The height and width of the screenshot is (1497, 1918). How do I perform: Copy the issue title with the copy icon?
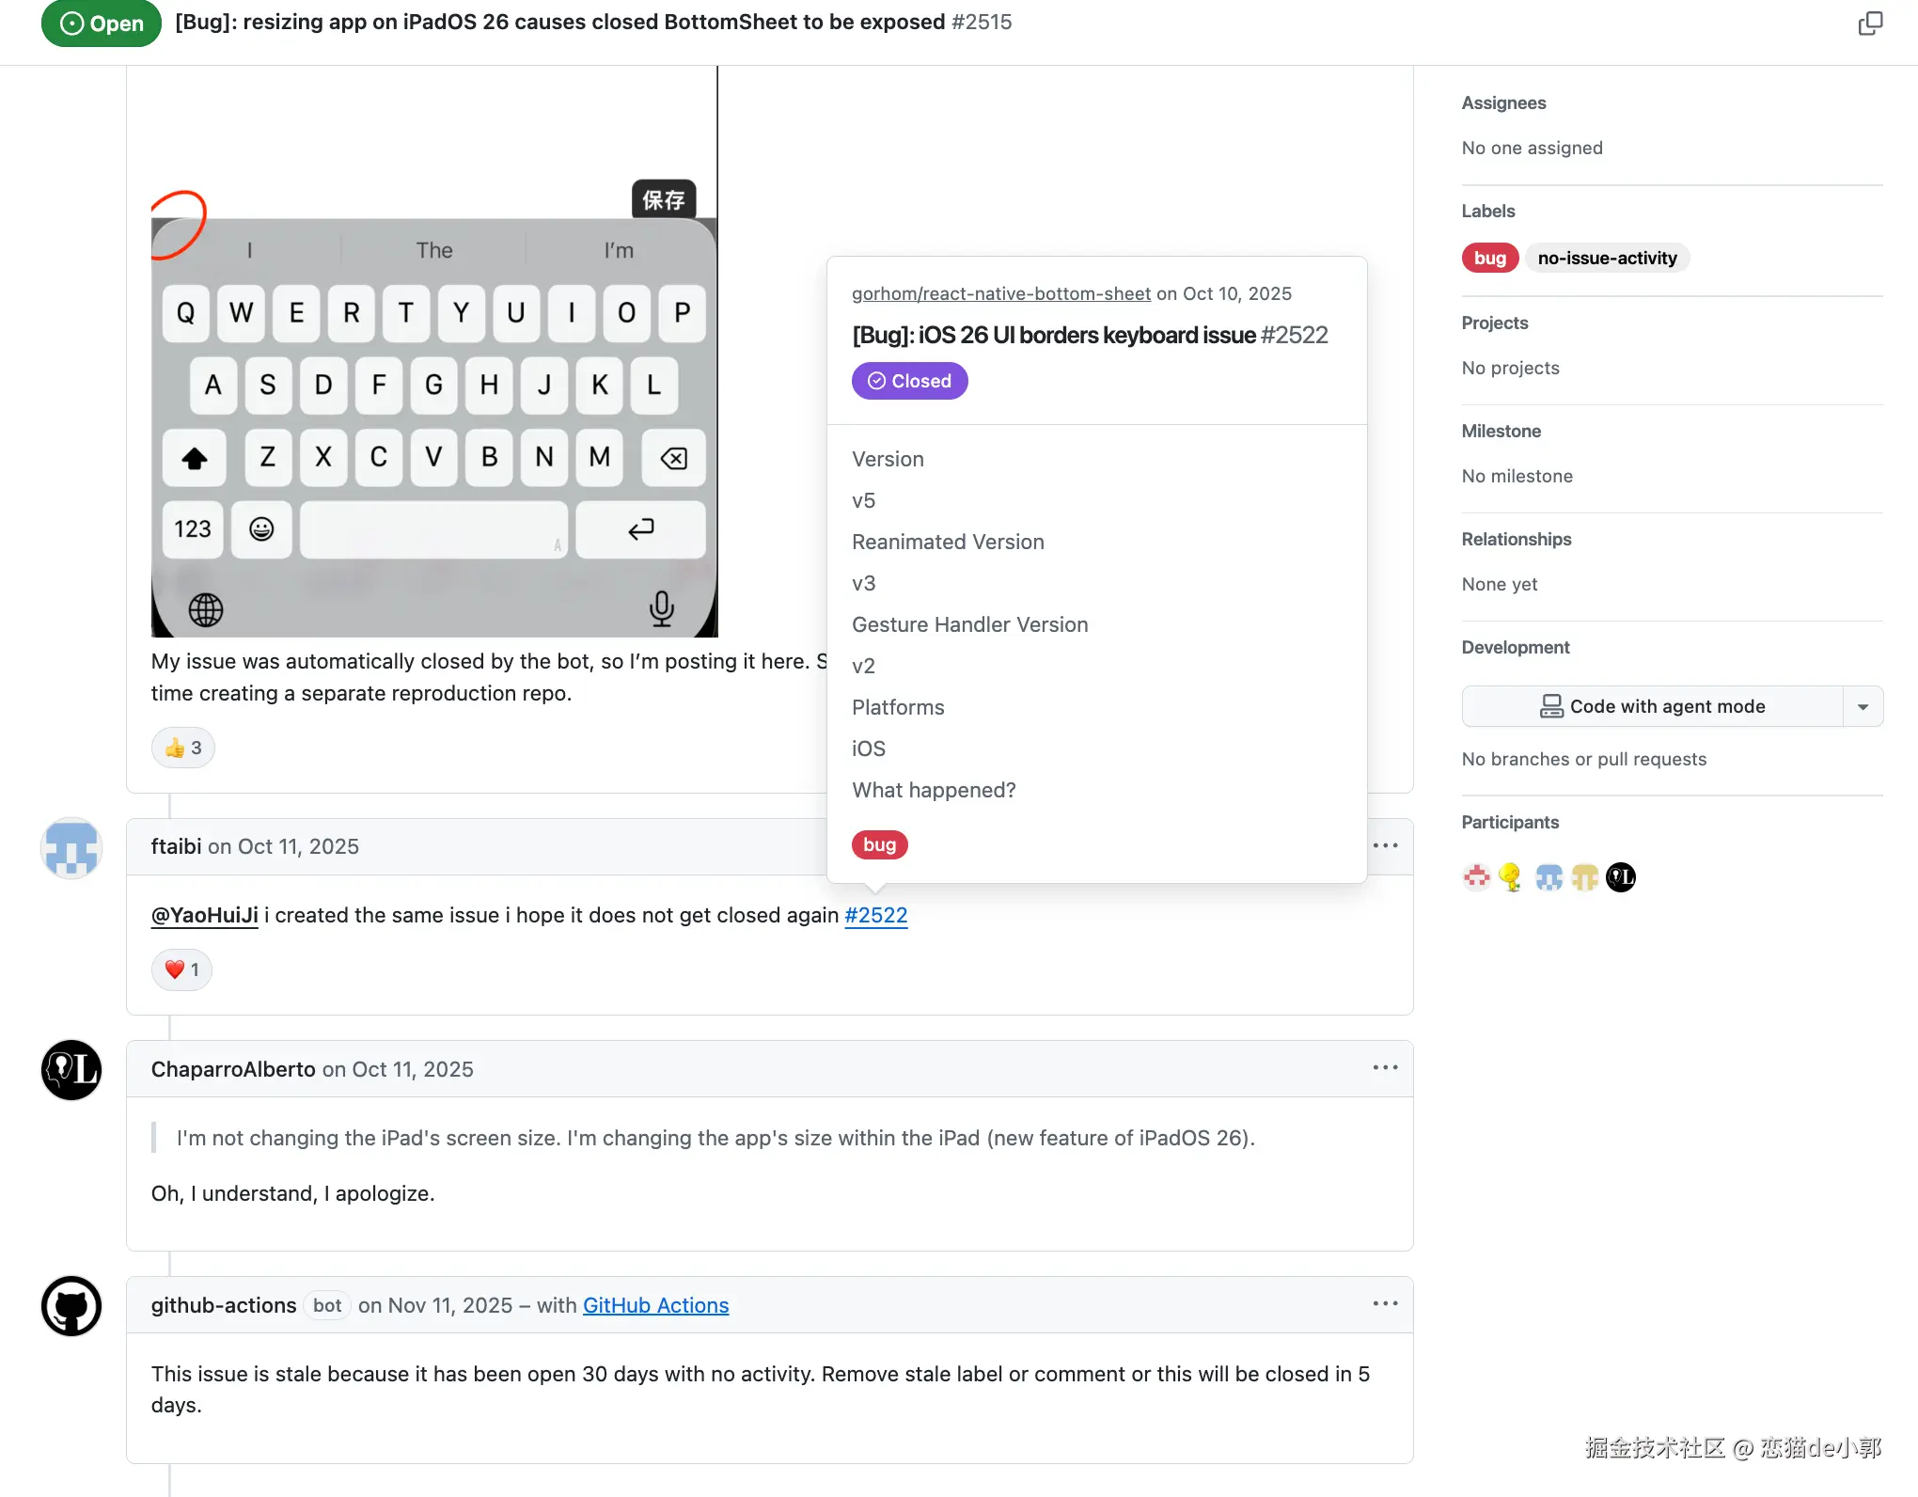[x=1870, y=24]
